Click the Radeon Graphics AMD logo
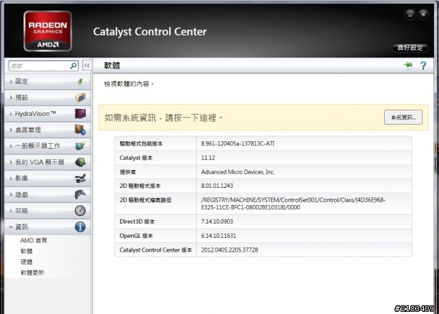Viewport: 439px width, 314px height. pos(47,31)
